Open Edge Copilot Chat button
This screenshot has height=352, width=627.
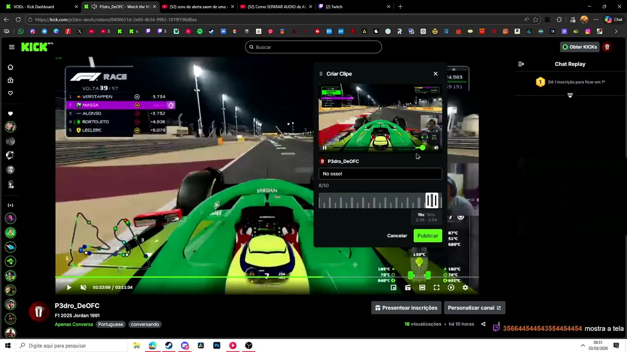(x=613, y=20)
